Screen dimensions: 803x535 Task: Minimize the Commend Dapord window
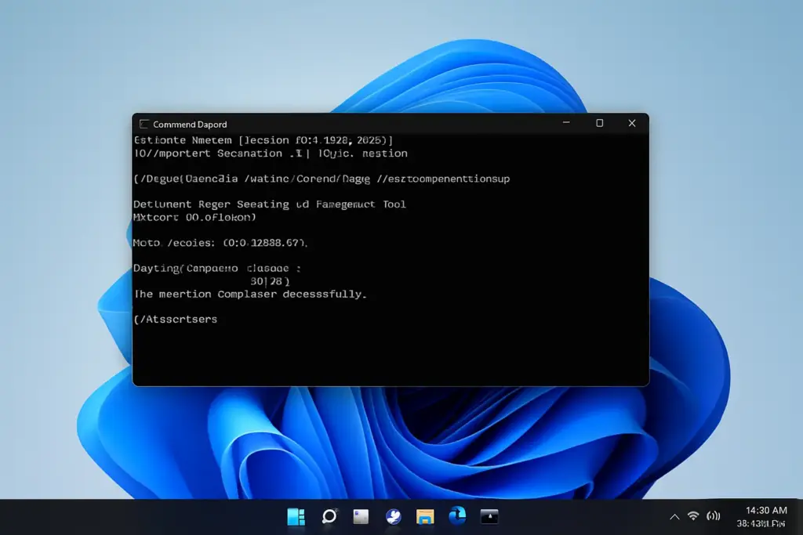coord(566,123)
